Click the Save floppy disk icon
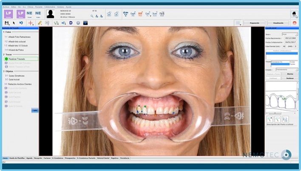This screenshot has height=171, width=301. pyautogui.click(x=7, y=23)
